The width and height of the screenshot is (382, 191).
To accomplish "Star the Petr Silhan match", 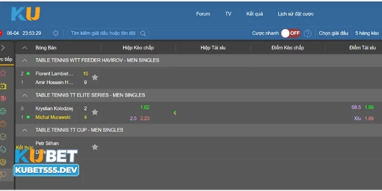I will tap(95, 147).
